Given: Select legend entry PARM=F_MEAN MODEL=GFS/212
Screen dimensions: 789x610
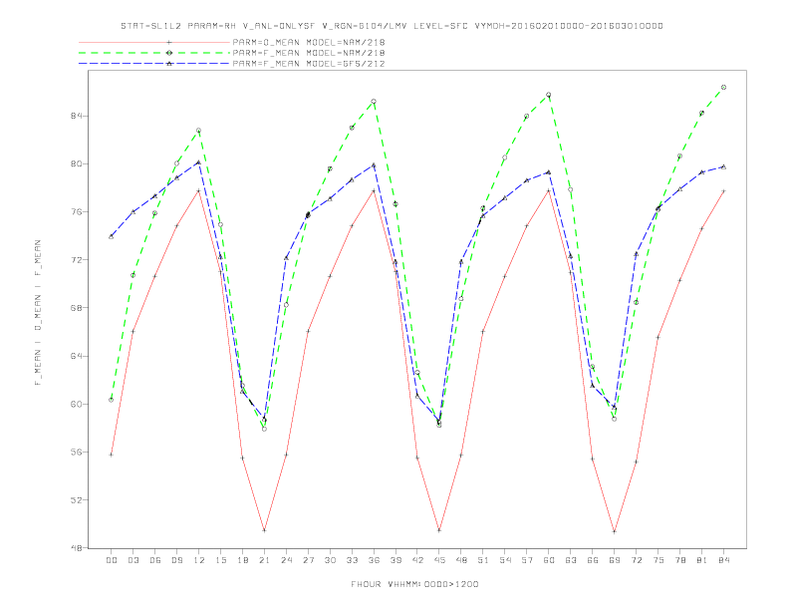Looking at the screenshot, I should [309, 64].
